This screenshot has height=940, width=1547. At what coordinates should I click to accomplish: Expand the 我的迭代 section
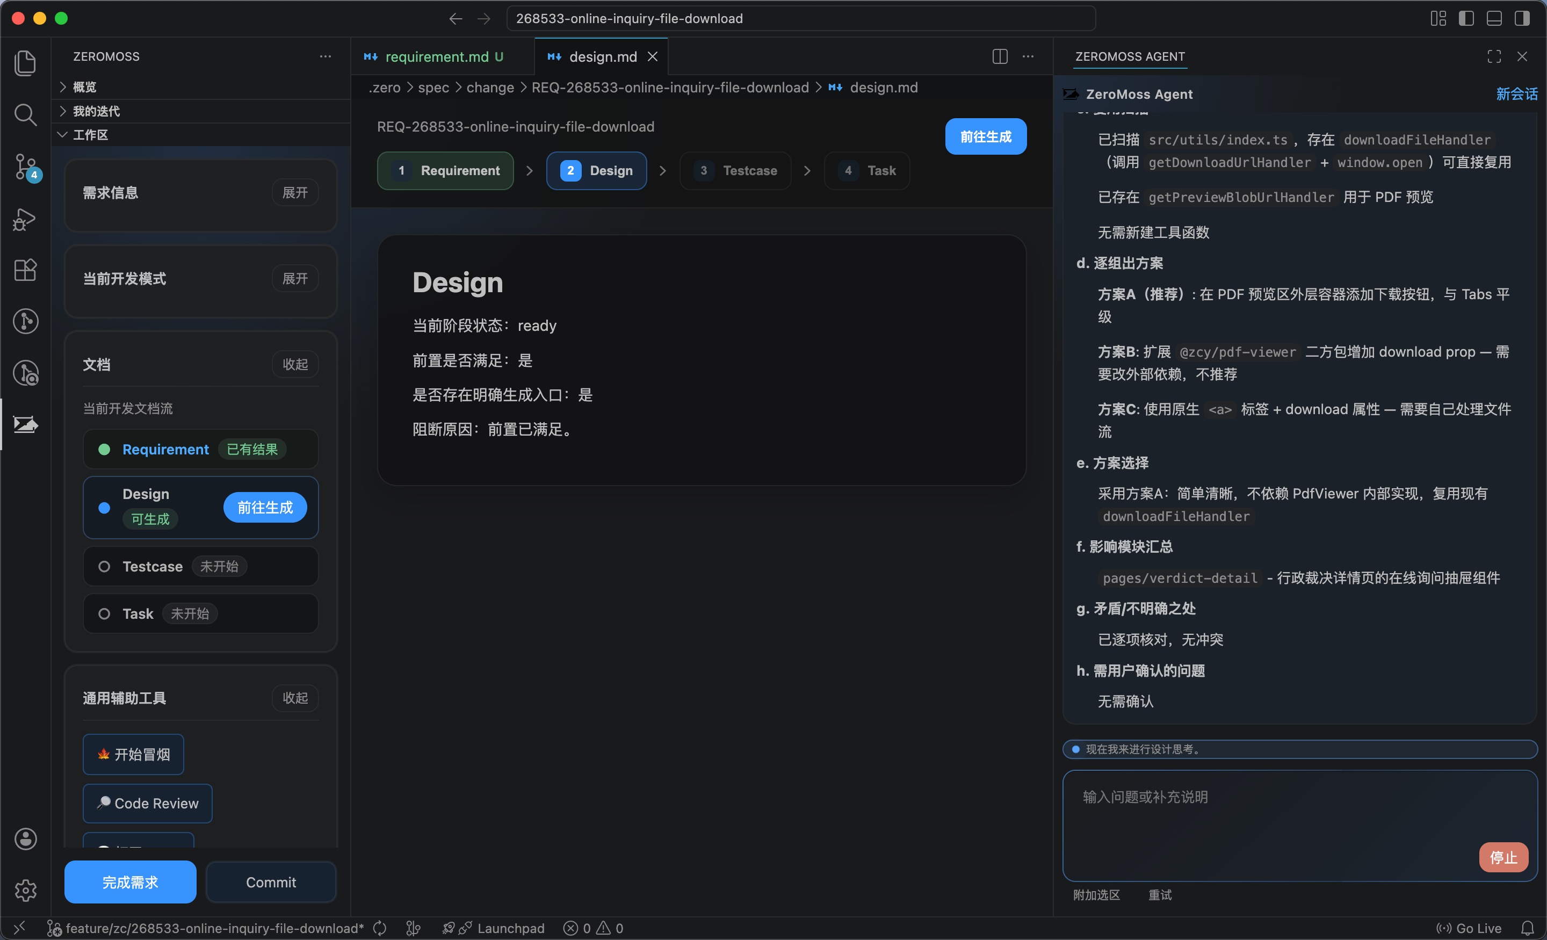tap(201, 111)
